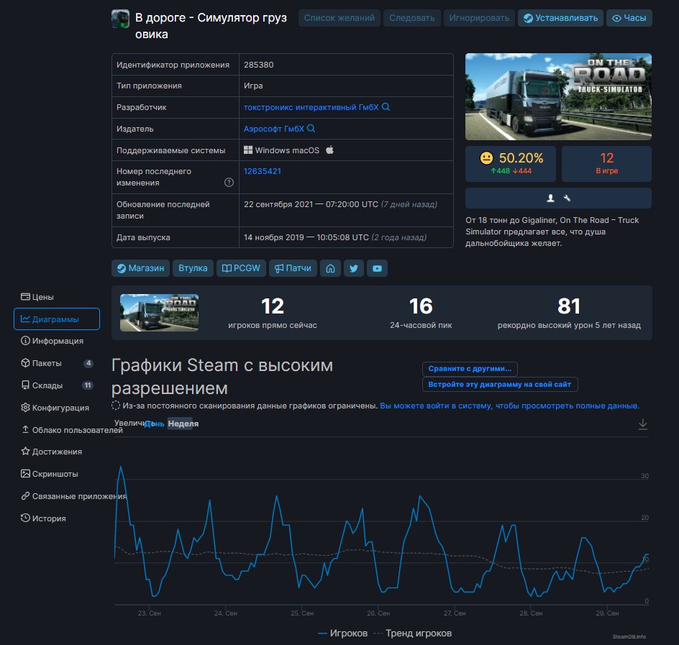Open publisher link Аэрософт ГмбХ

[x=273, y=129]
